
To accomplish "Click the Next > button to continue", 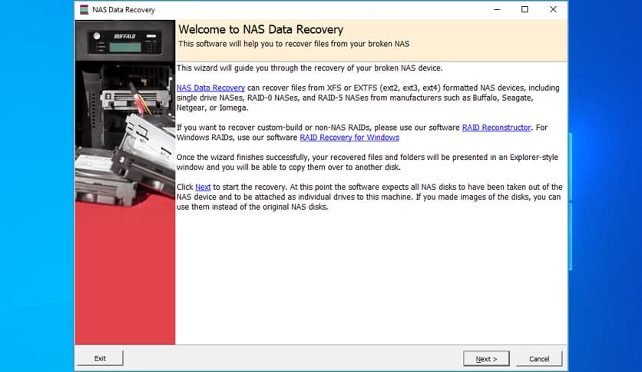I will [486, 358].
